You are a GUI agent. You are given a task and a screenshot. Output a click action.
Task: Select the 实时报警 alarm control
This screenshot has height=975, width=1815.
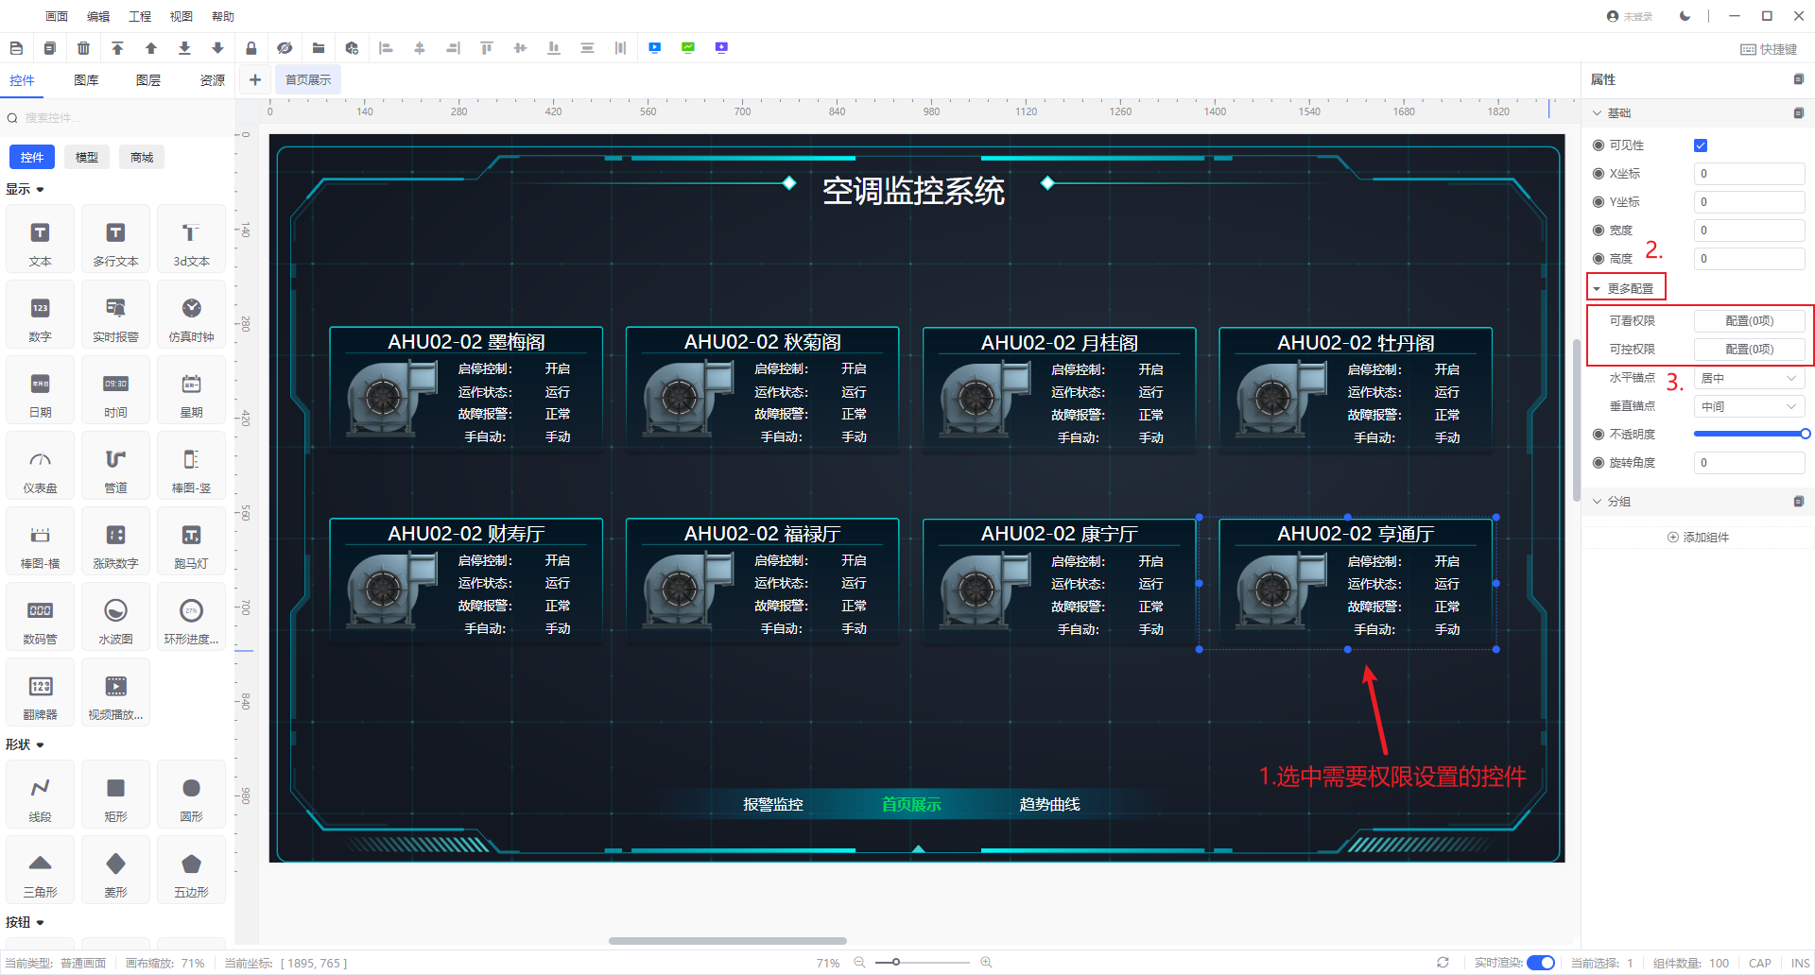[115, 318]
